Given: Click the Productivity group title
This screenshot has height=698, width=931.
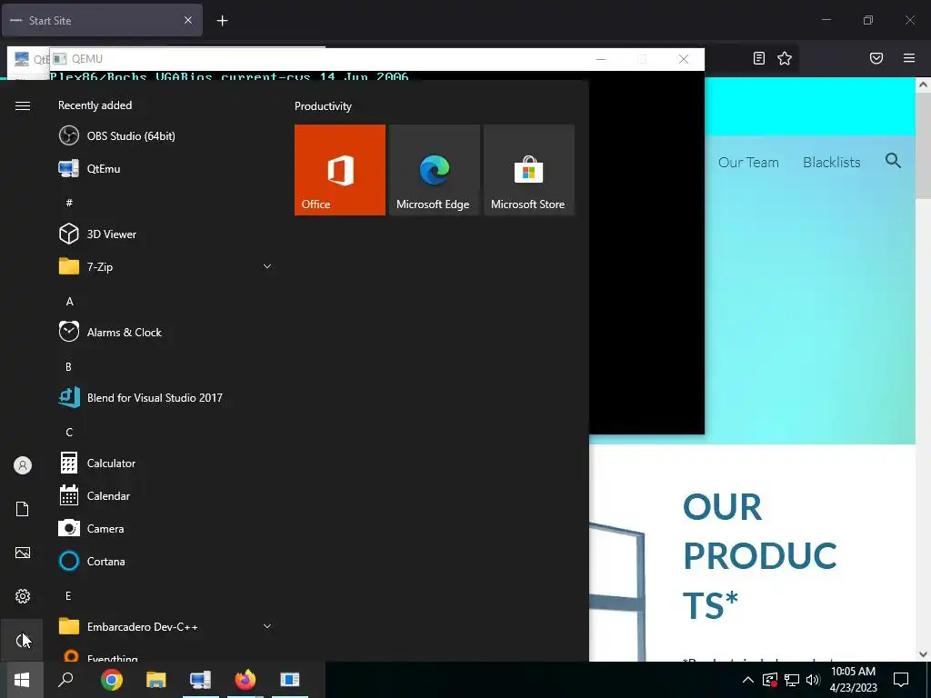Looking at the screenshot, I should 323,106.
